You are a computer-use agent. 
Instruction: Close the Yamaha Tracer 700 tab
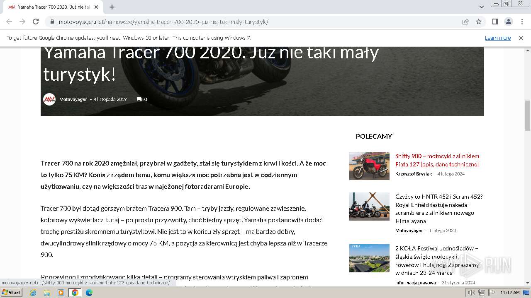pos(96,7)
